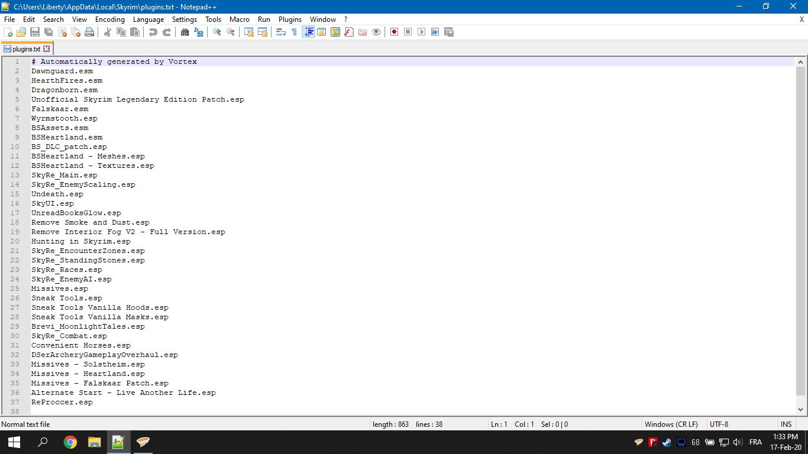Viewport: 808px width, 454px height.
Task: Click the Close All toolbar icon
Action: pyautogui.click(x=76, y=32)
